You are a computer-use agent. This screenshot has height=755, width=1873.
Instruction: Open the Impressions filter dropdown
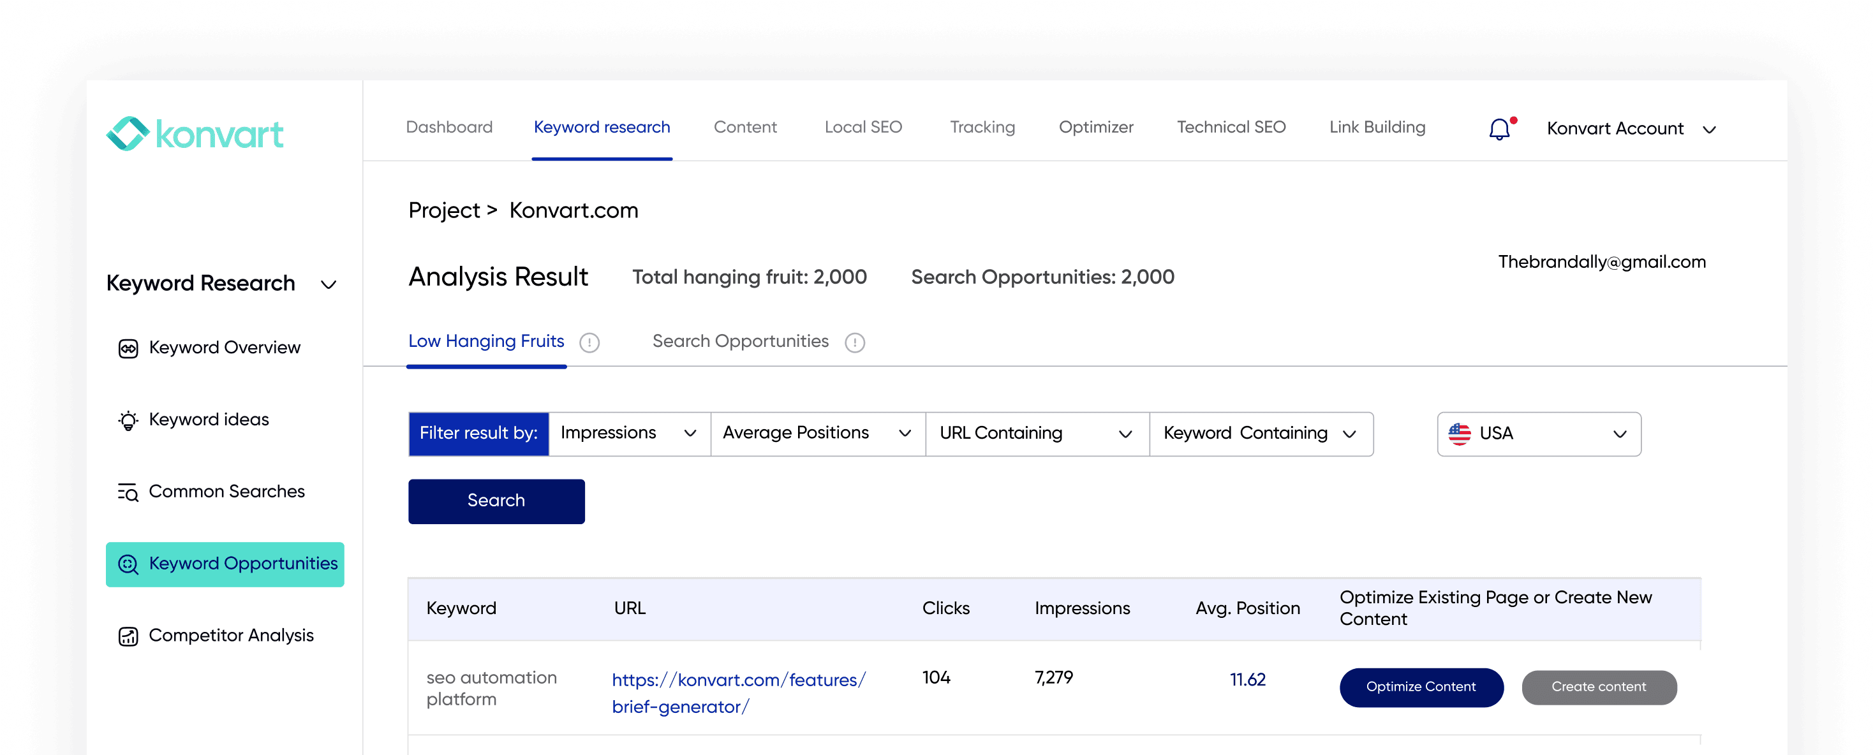689,433
